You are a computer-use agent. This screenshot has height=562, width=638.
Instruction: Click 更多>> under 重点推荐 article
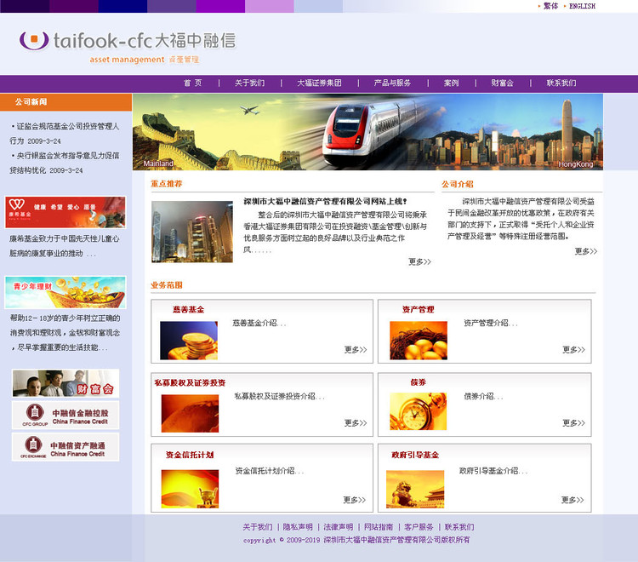(x=419, y=262)
